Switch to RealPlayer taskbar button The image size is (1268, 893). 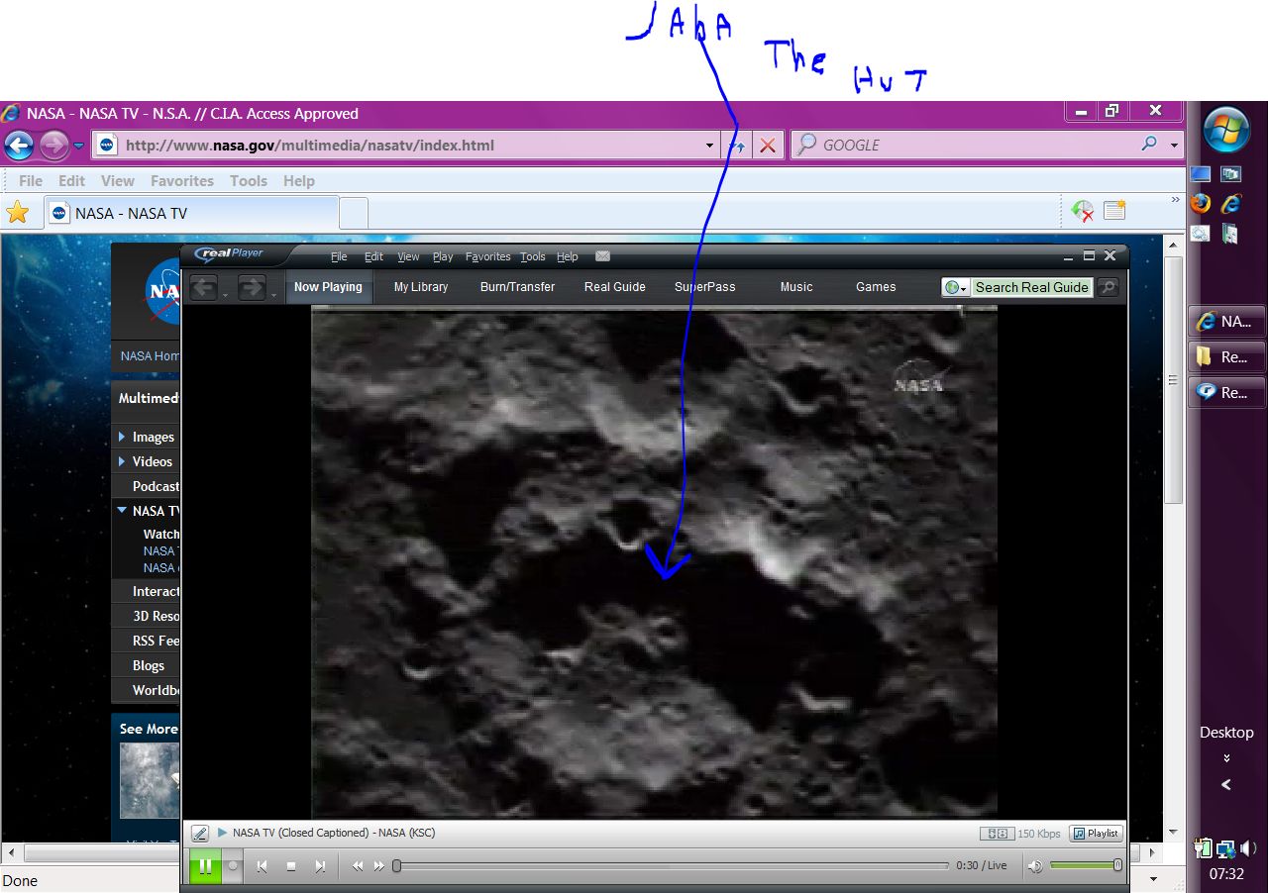point(1227,392)
